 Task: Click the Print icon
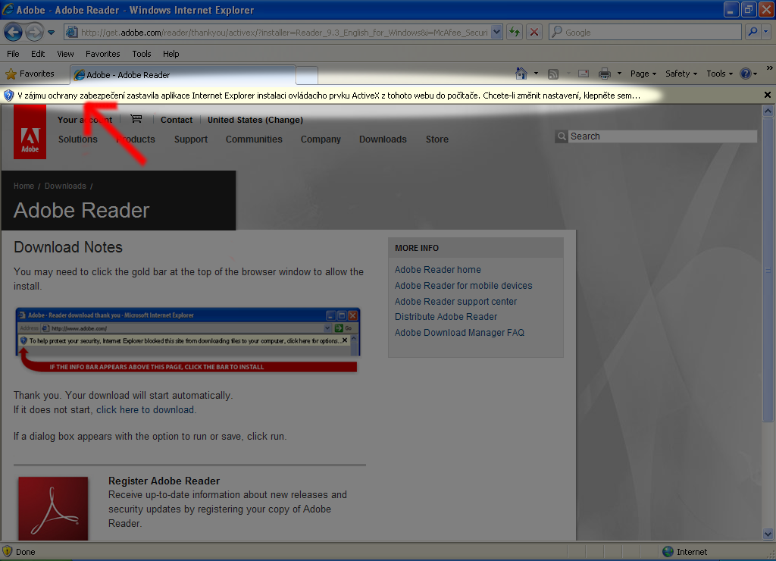point(604,74)
